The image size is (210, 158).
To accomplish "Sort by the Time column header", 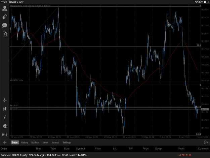I will tap(38, 149).
